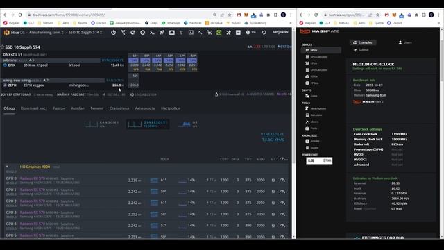Open the Настройки tab

pyautogui.click(x=170, y=108)
